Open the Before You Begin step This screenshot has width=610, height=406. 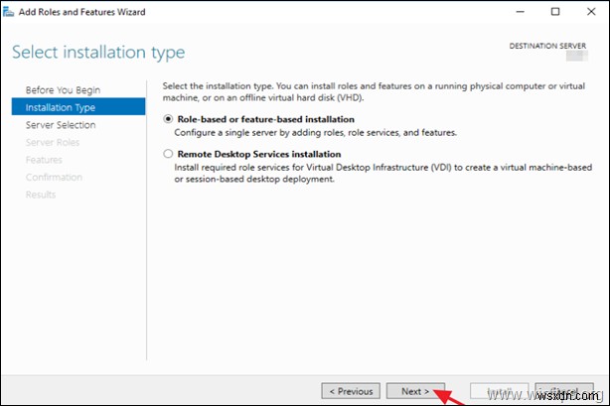coord(63,90)
